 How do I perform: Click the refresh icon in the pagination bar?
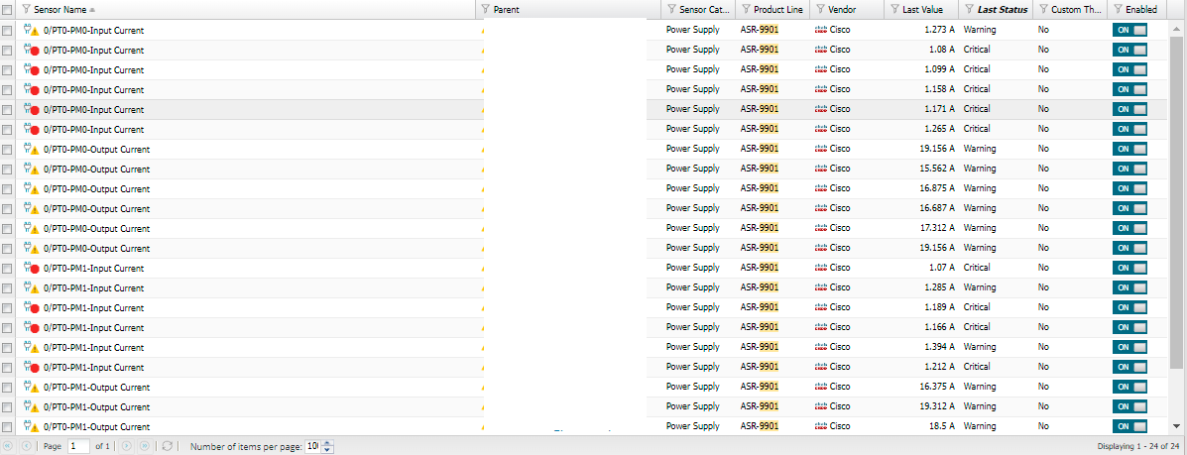click(x=168, y=446)
